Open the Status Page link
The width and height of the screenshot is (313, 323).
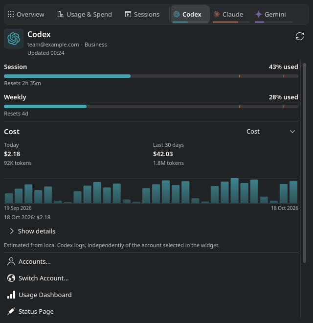pos(151,311)
